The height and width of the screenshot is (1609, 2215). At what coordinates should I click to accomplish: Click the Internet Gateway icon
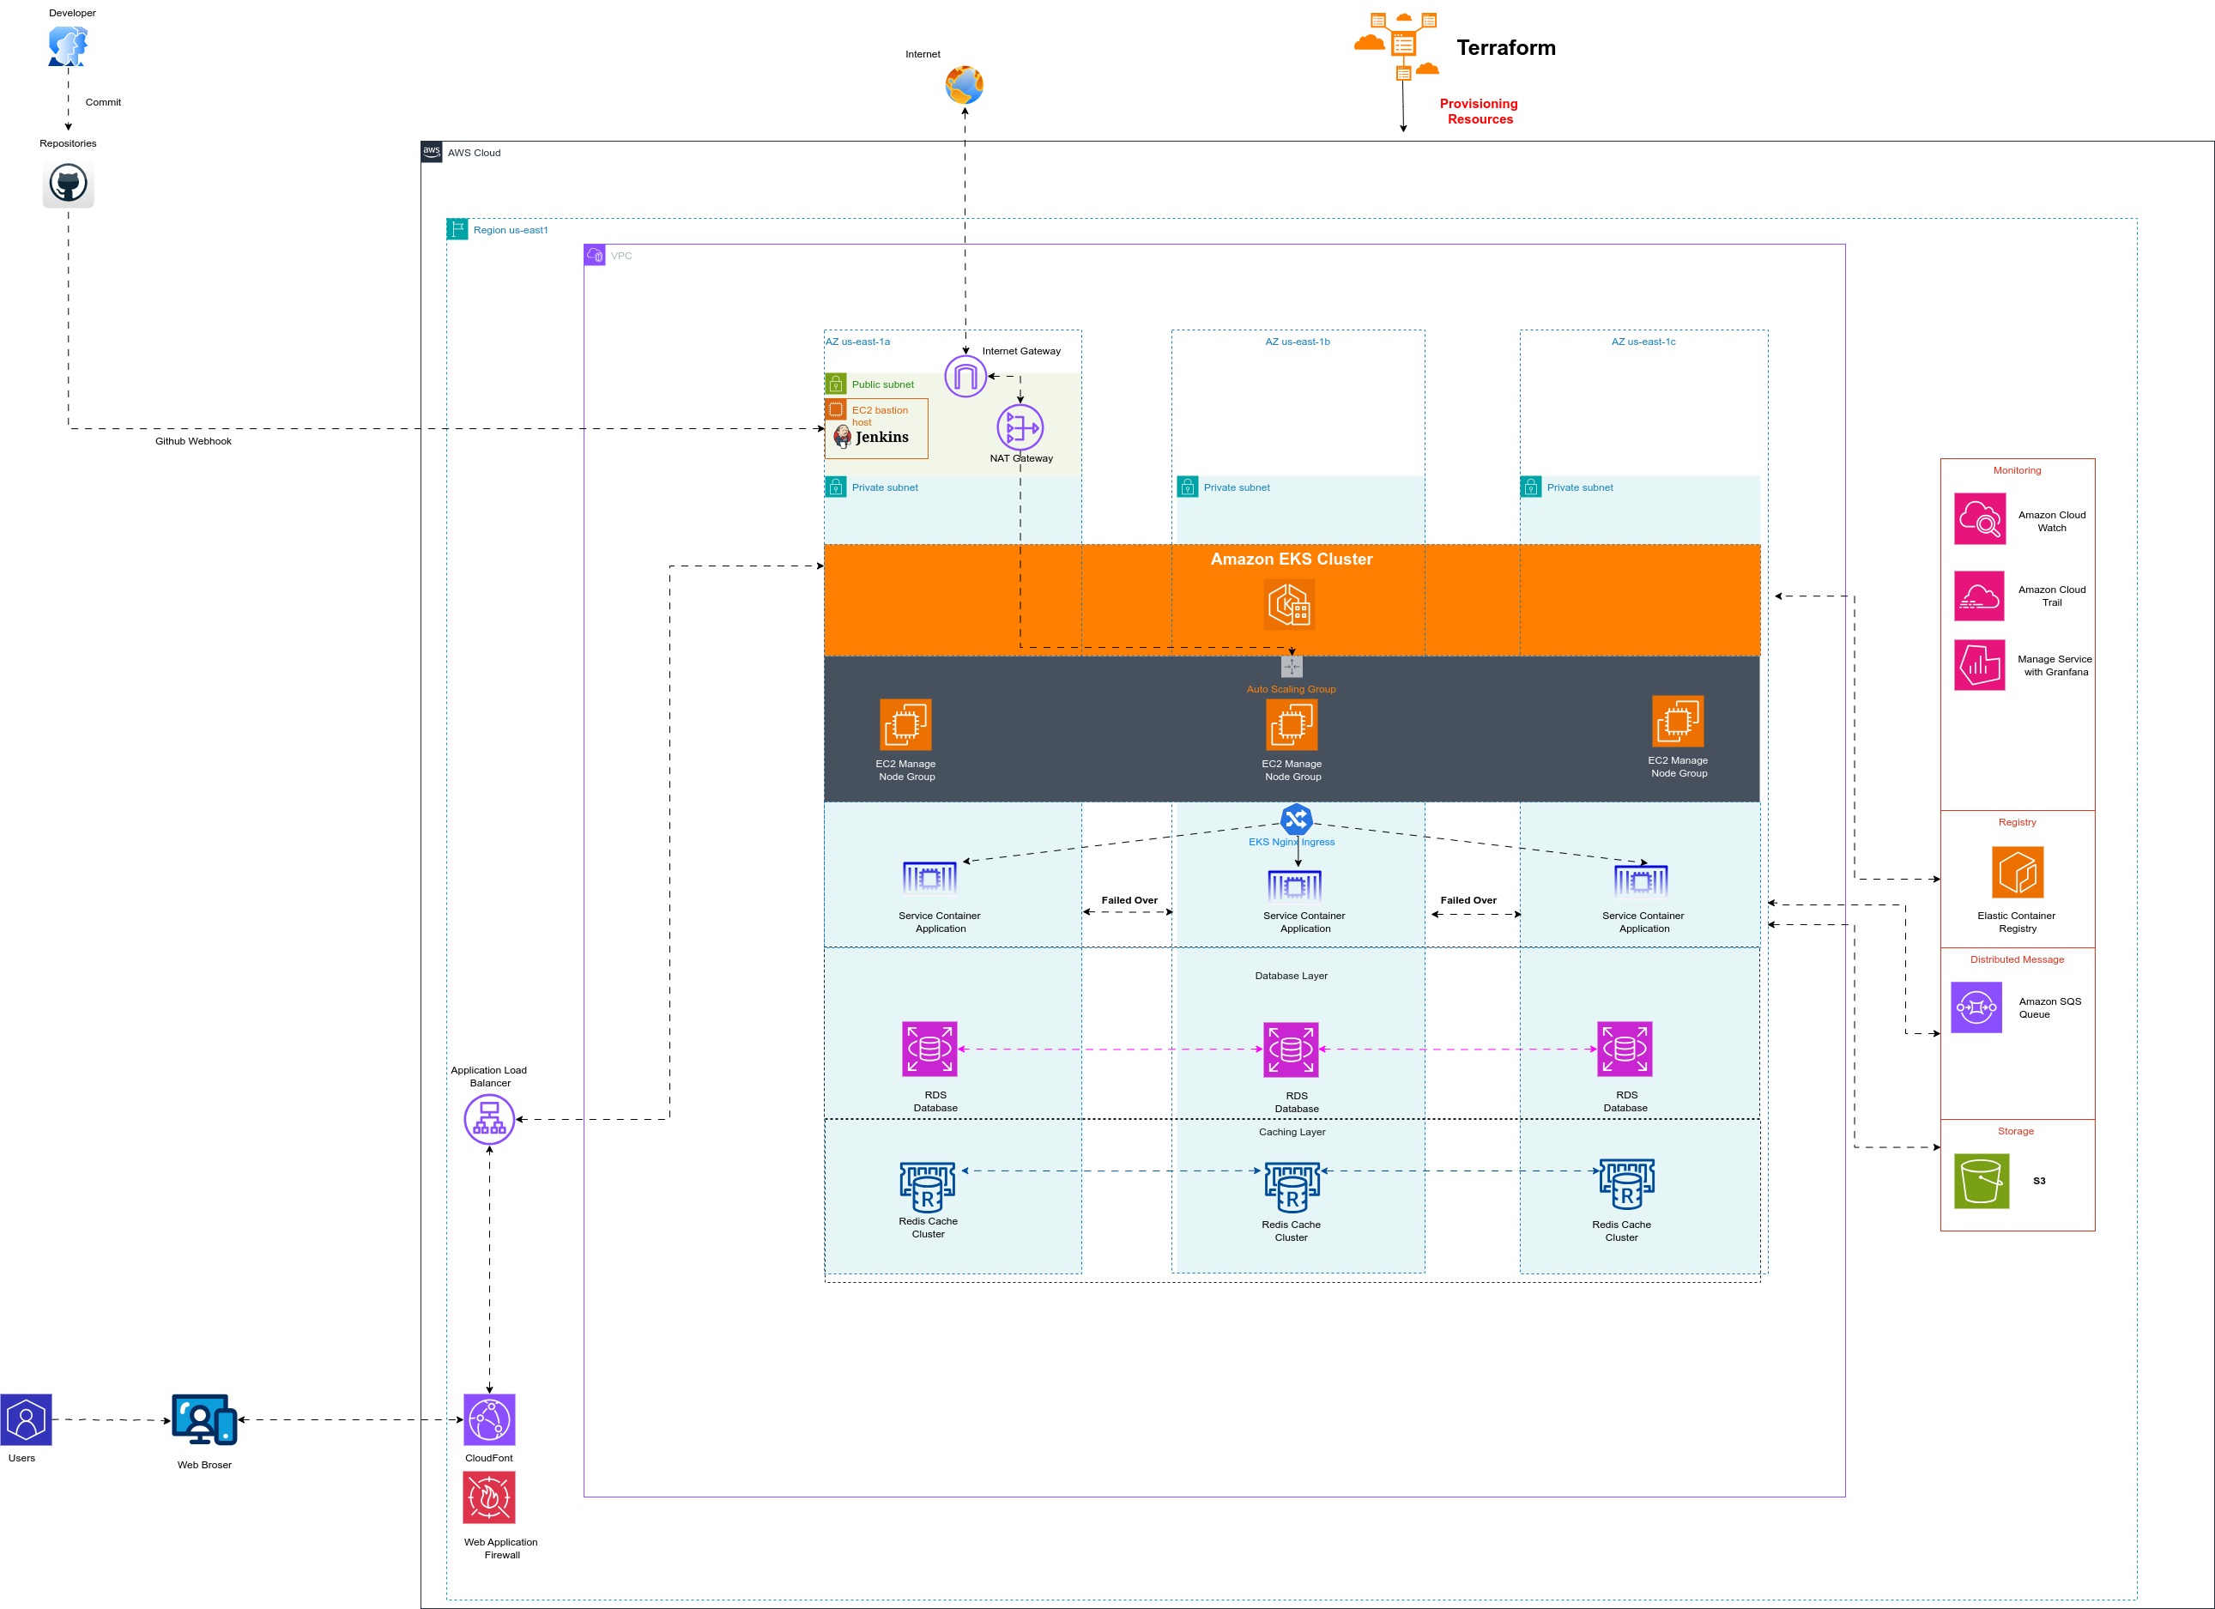pos(965,374)
